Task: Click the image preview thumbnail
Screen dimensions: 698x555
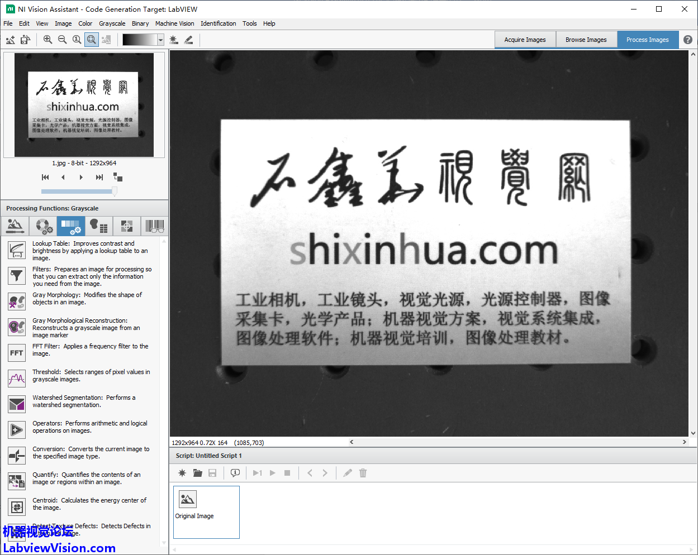Action: 84,105
